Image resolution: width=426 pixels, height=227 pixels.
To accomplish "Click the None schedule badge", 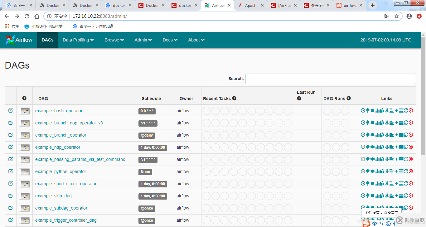I will pos(145,172).
